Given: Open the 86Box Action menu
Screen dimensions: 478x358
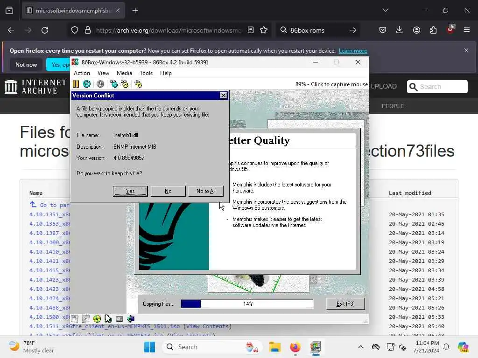Looking at the screenshot, I should (82, 73).
